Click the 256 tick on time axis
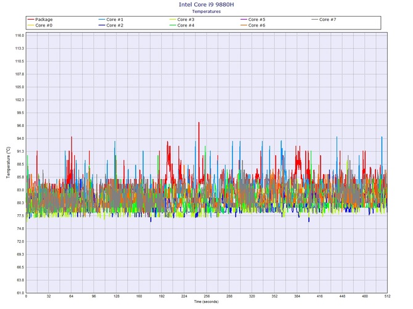This screenshot has width=413, height=309. click(x=206, y=296)
